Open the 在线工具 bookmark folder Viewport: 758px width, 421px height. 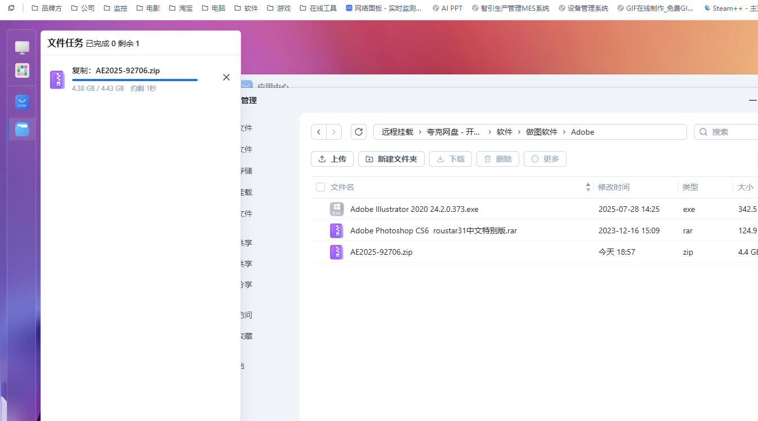tap(318, 8)
